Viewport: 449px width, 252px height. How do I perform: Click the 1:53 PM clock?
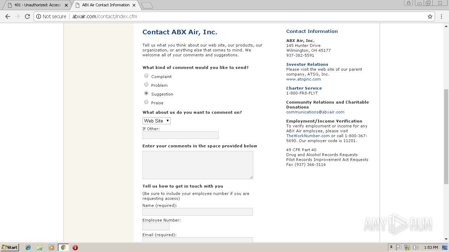tap(431, 247)
